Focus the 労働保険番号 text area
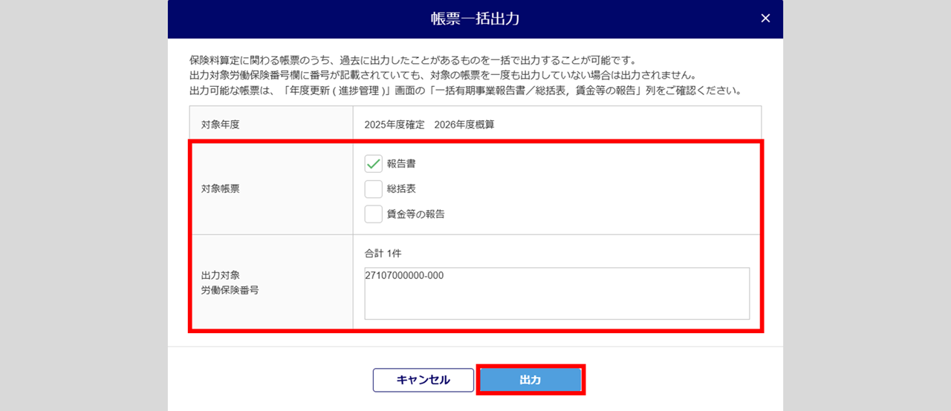The width and height of the screenshot is (951, 411). [556, 293]
